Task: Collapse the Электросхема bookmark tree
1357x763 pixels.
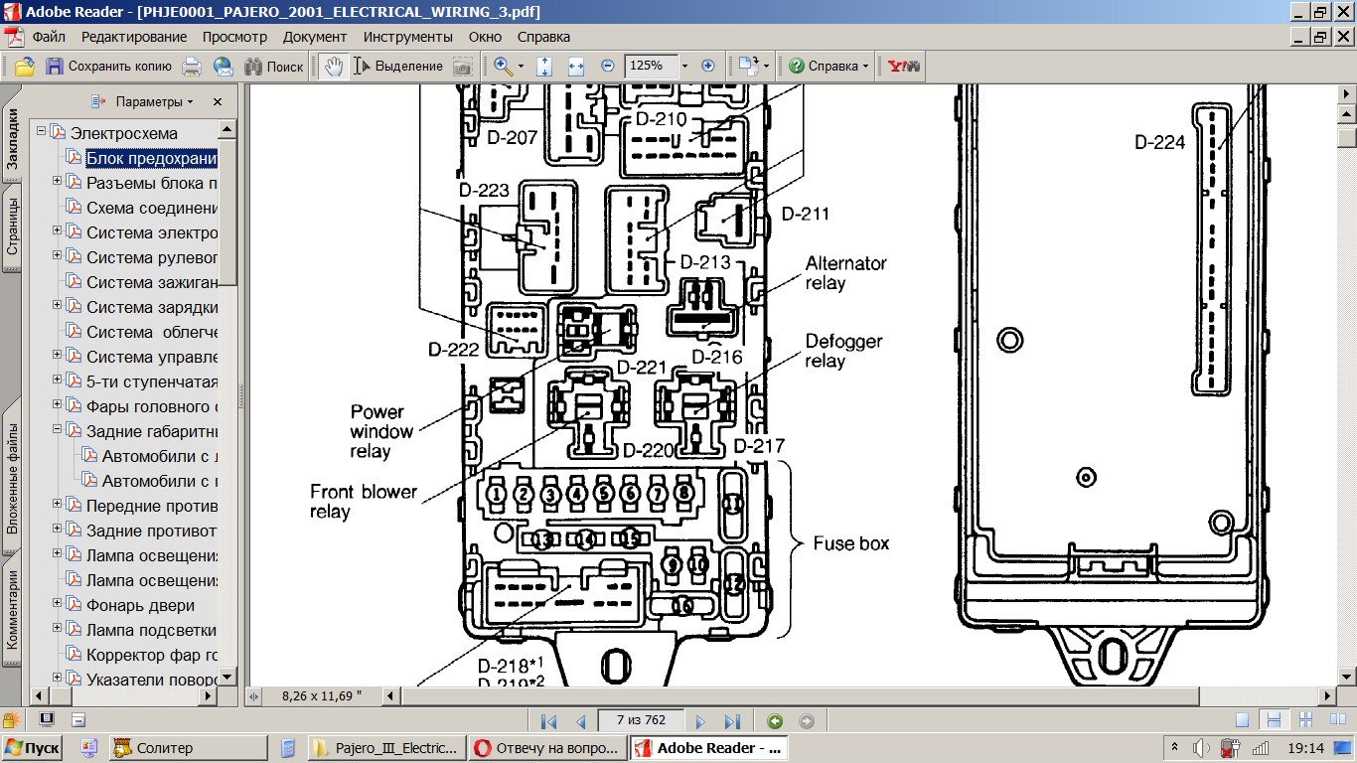Action: (x=42, y=132)
